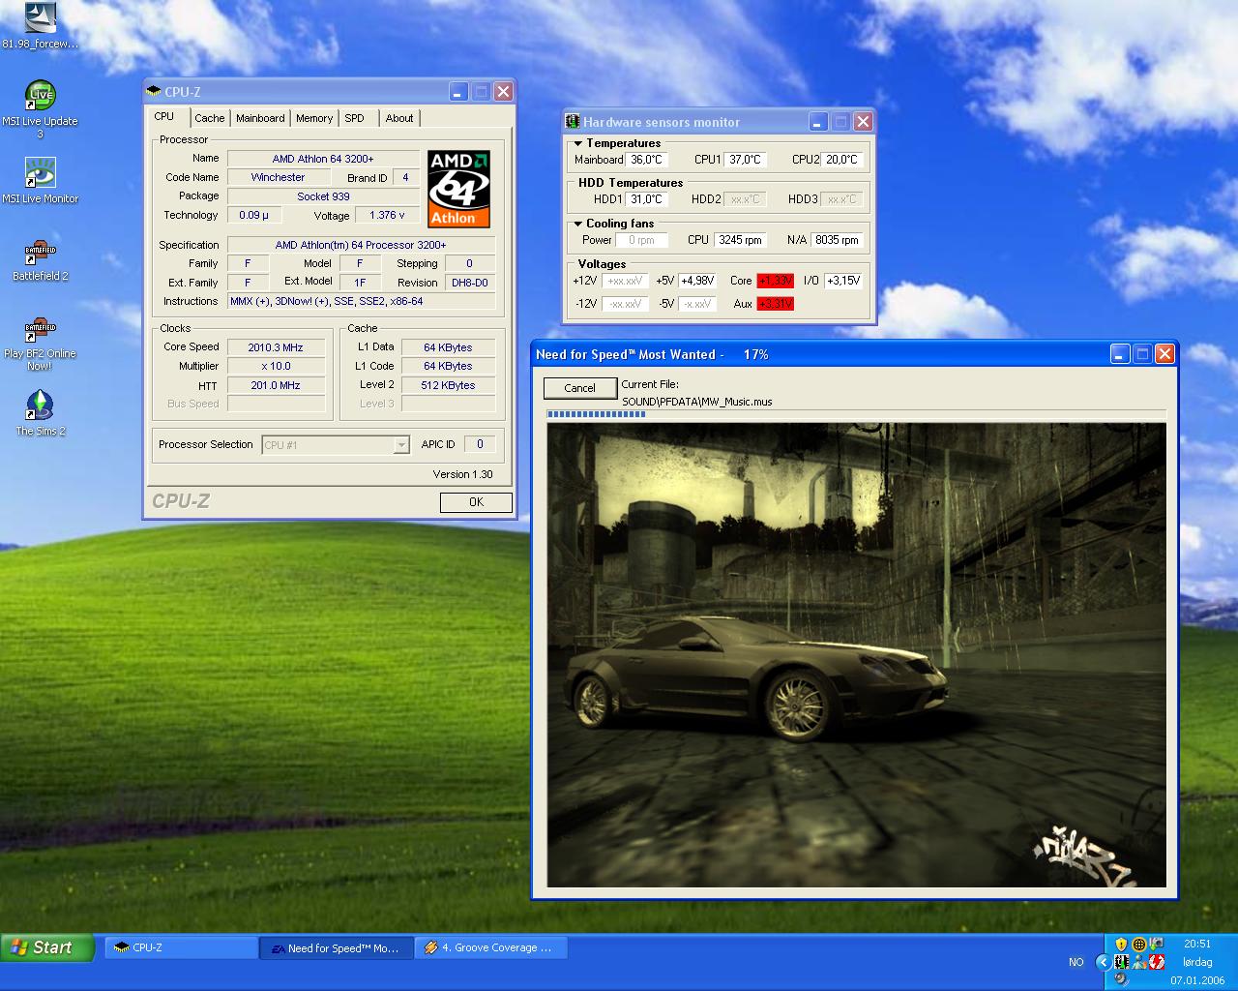Collapse the Cooling fans section
The image size is (1238, 991).
click(577, 224)
